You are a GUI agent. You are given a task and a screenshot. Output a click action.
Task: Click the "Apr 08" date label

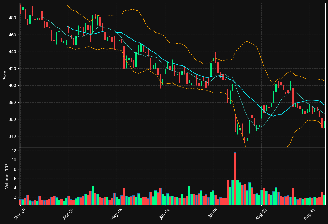coord(68,214)
